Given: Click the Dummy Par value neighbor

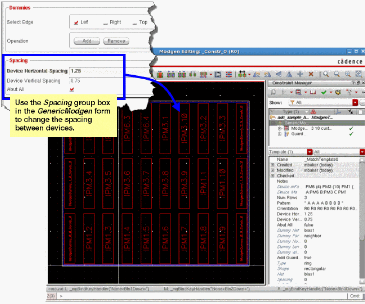Looking at the screenshot, I should pos(313,236).
